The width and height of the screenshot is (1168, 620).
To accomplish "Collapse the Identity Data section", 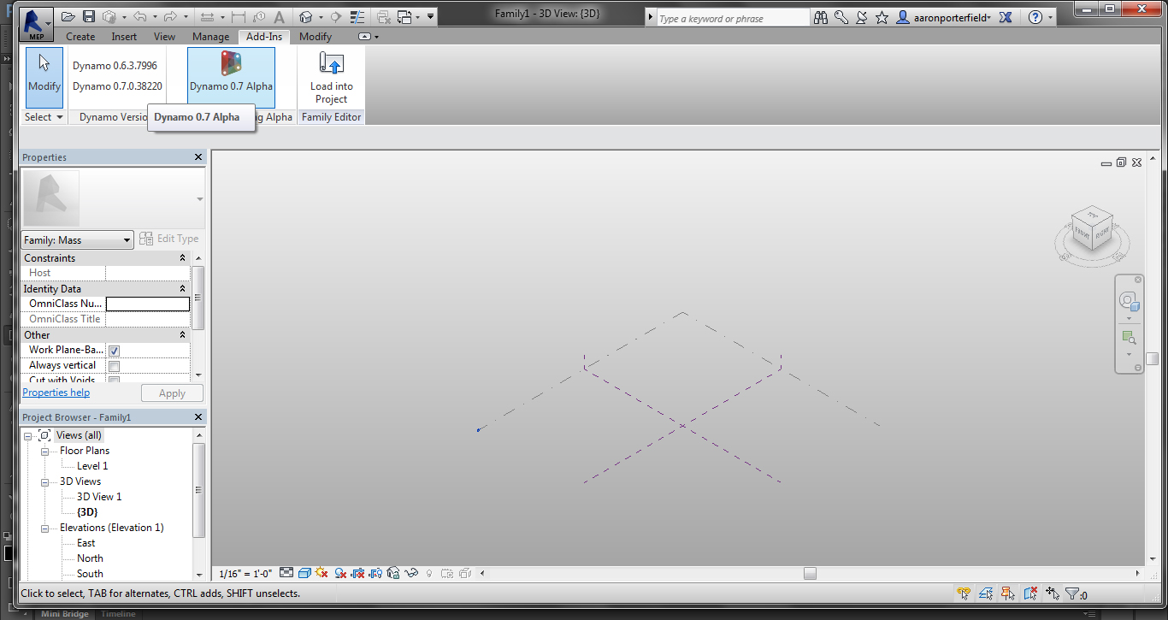I will [x=182, y=289].
